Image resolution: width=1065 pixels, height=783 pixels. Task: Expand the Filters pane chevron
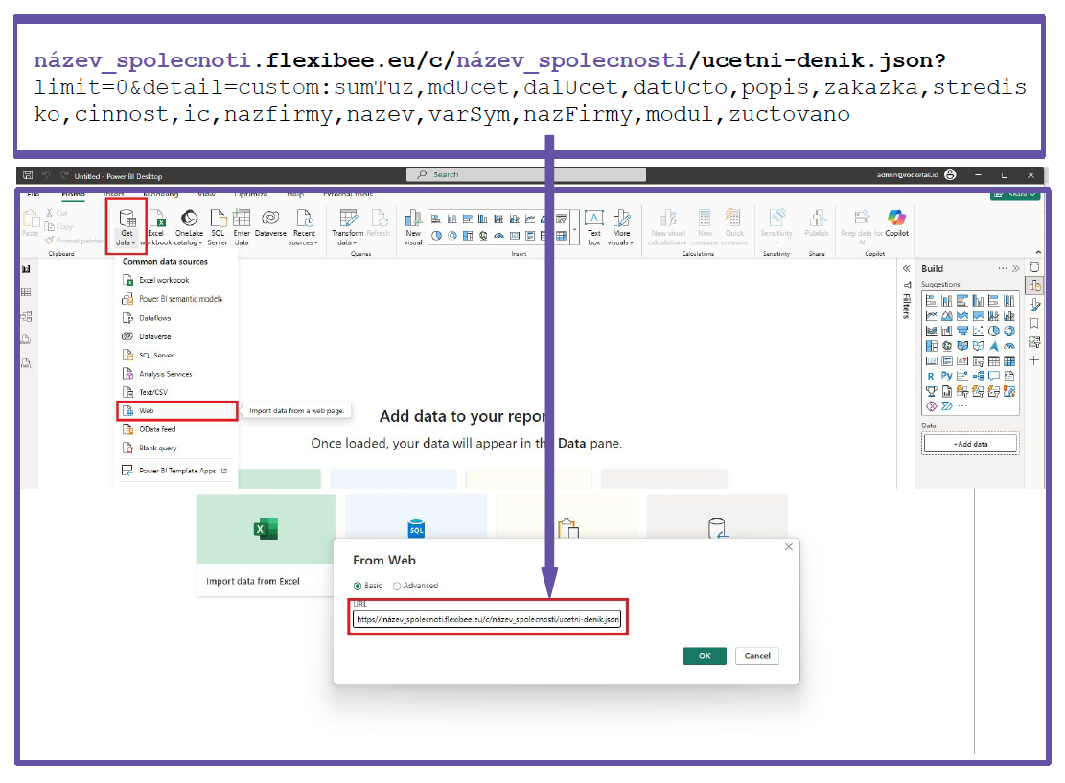906,269
